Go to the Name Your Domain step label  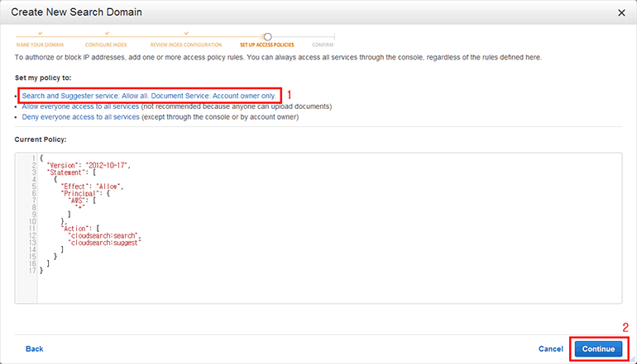point(40,44)
